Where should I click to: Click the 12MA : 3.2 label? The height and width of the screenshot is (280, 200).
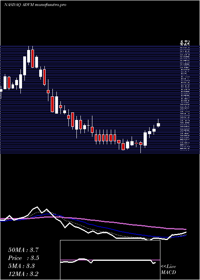pyautogui.click(x=23, y=274)
